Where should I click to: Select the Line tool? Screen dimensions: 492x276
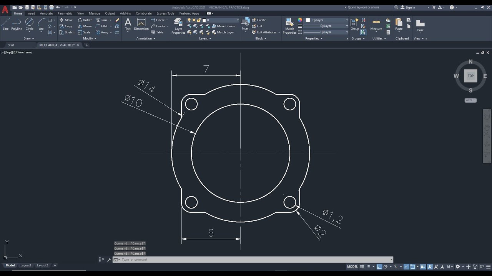coord(5,24)
